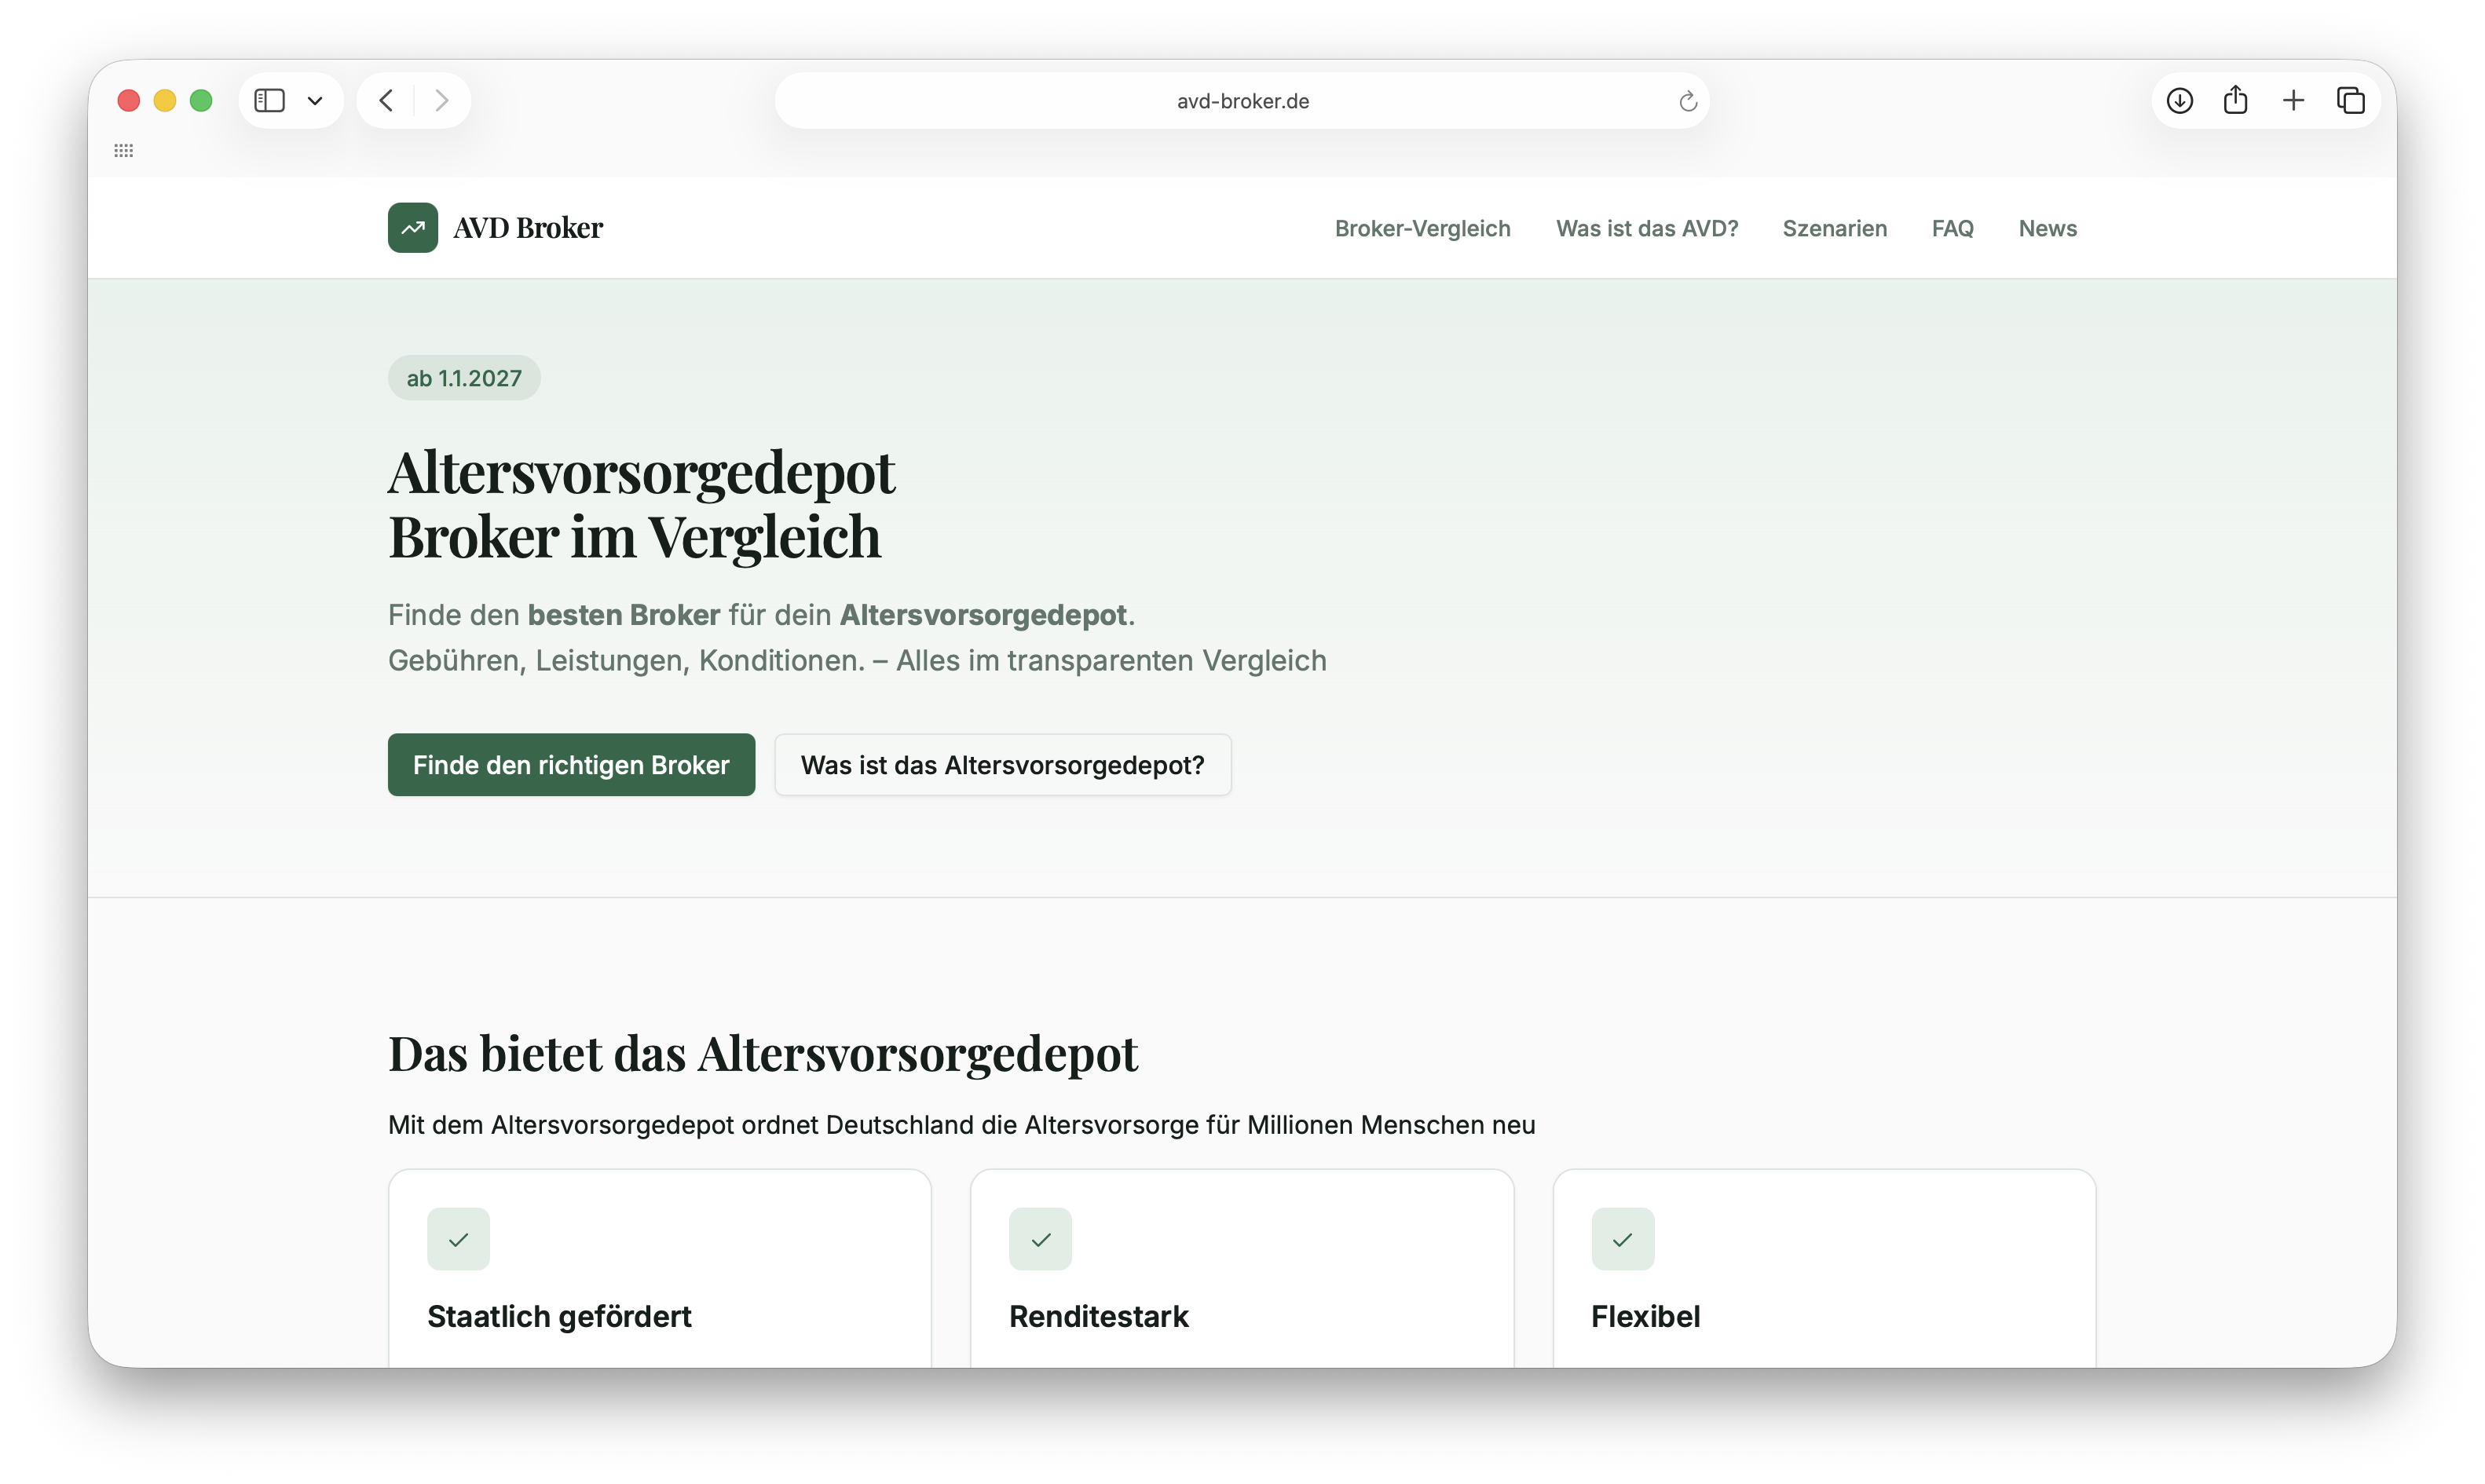Click the Das bietet das Altersvorsorgedepot heading
This screenshot has height=1484, width=2485.
coord(762,1054)
